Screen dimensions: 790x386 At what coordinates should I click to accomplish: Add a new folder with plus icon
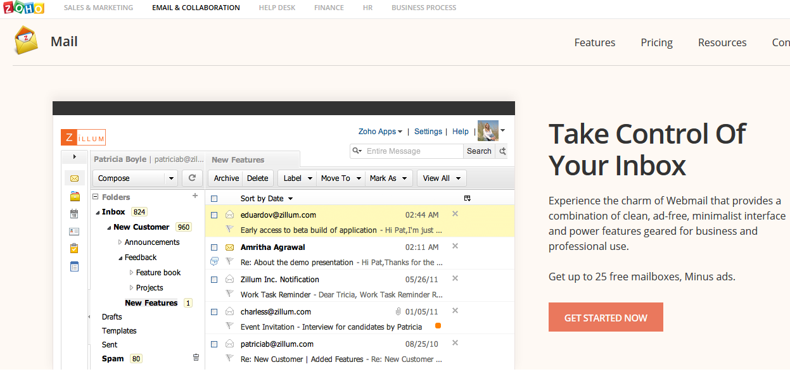click(x=195, y=196)
